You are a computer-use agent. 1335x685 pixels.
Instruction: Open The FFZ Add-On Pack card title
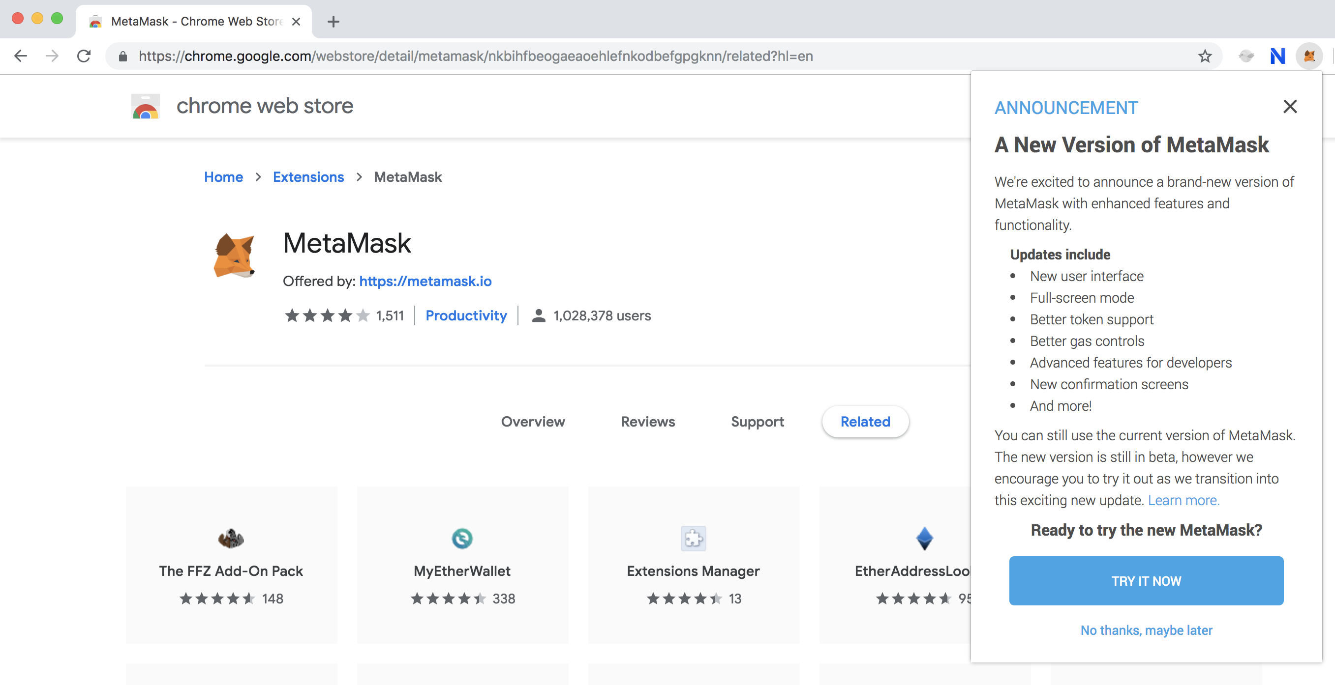(x=231, y=571)
